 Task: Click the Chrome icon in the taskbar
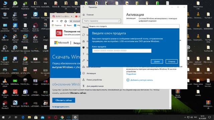click(62, 117)
